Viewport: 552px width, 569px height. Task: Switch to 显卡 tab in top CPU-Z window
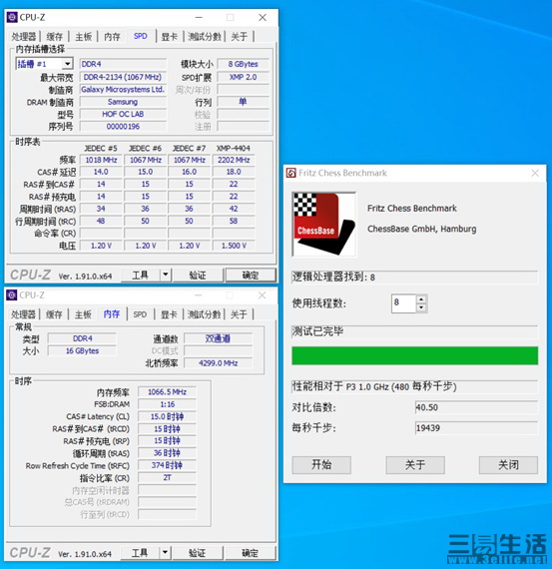(169, 37)
